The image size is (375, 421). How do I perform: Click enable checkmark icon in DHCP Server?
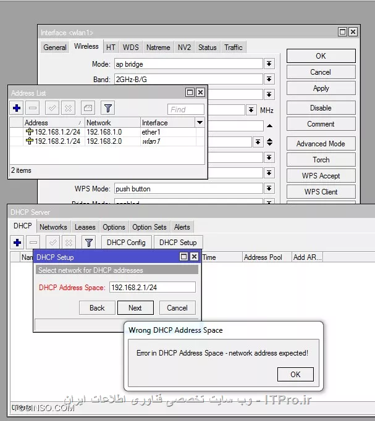click(x=53, y=243)
